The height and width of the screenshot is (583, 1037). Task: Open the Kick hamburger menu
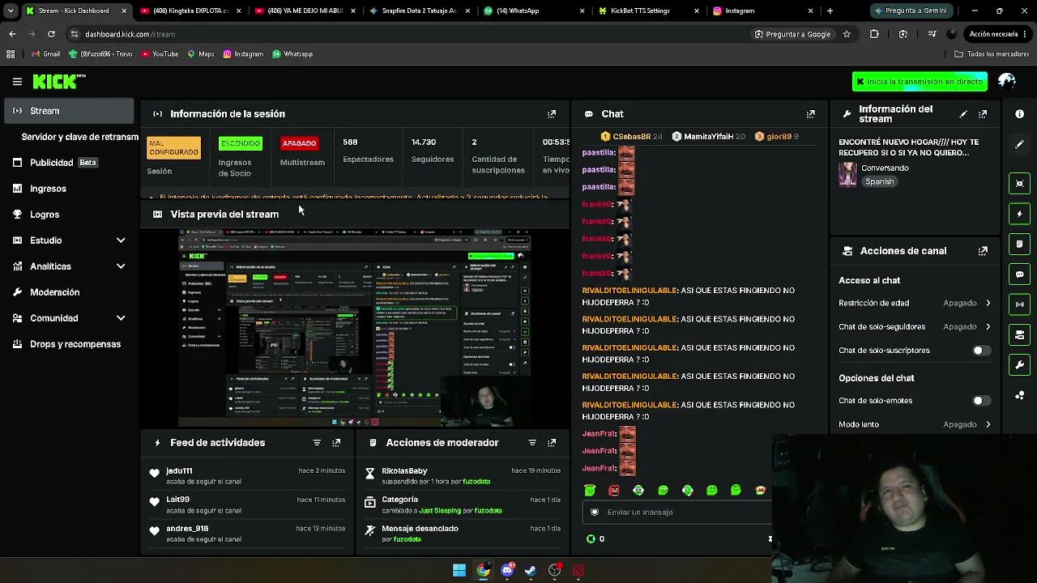[17, 82]
